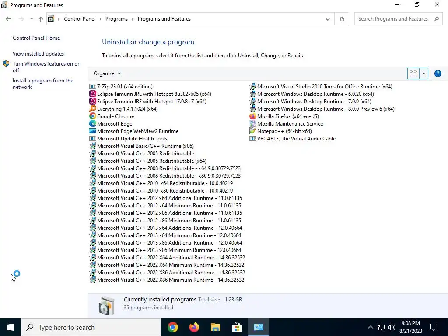
Task: Expand the address bar history dropdown
Action: coord(327,19)
